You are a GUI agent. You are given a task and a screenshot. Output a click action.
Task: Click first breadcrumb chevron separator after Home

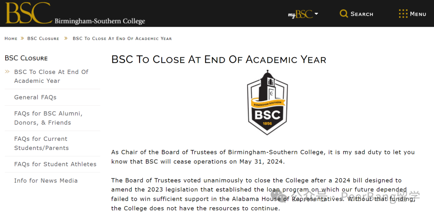pyautogui.click(x=23, y=38)
